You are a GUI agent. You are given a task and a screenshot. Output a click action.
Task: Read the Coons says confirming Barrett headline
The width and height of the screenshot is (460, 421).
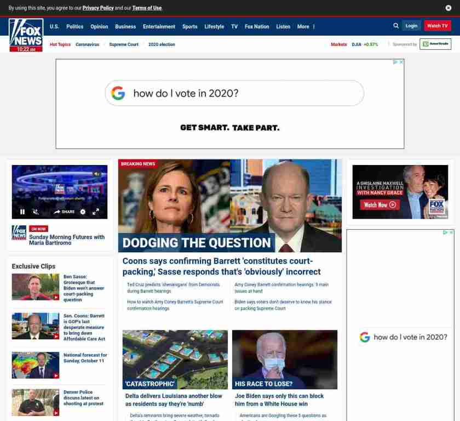pos(221,266)
